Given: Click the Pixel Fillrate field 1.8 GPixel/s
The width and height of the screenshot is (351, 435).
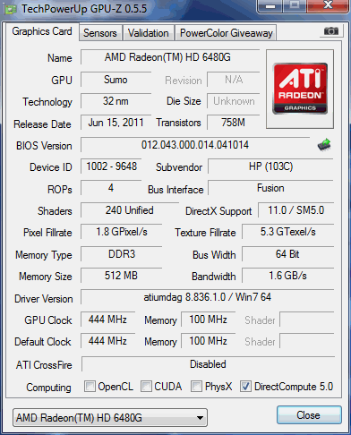Looking at the screenshot, I should click(122, 232).
